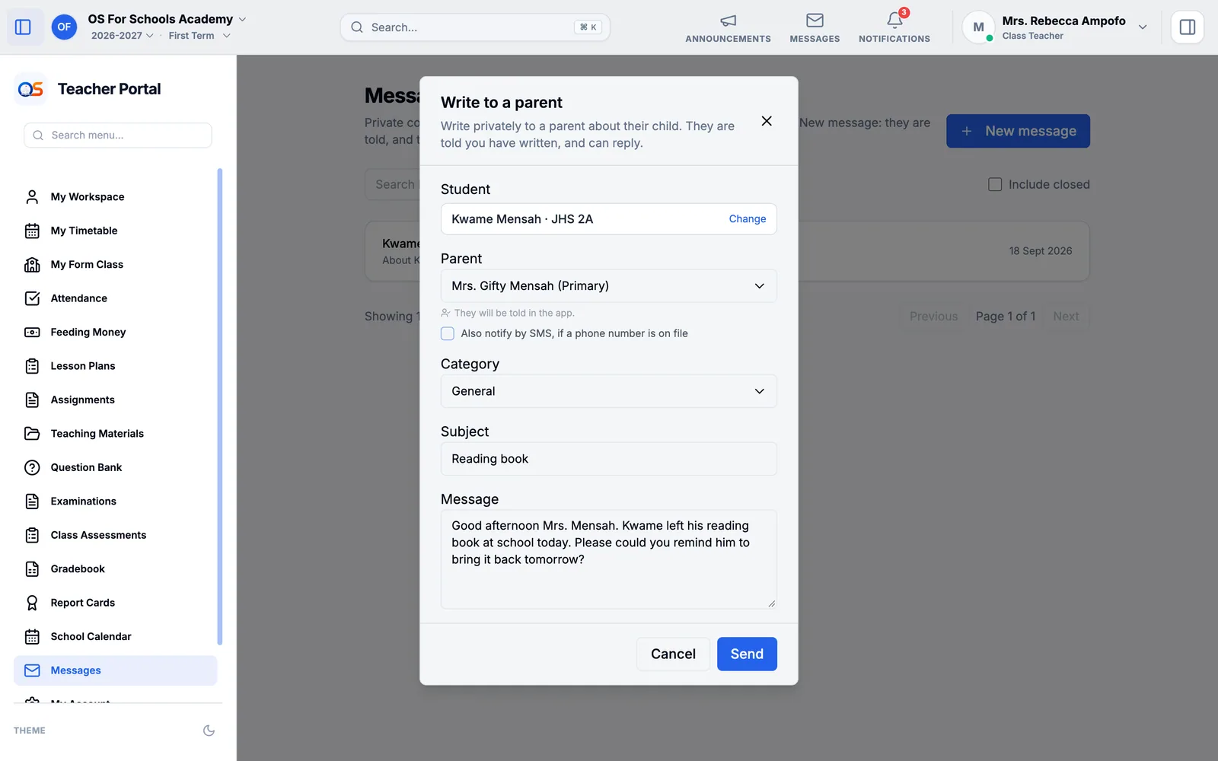Click the top Search bar
The image size is (1218, 761).
(x=475, y=27)
